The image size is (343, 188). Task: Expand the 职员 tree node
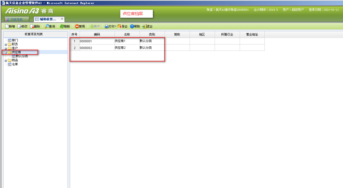point(6,44)
